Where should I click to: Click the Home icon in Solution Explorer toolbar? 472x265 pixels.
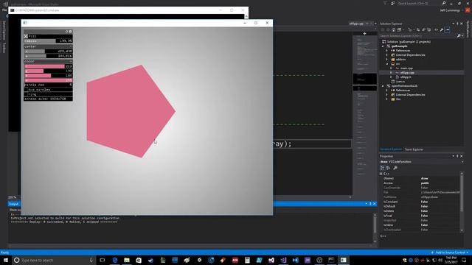pos(393,29)
